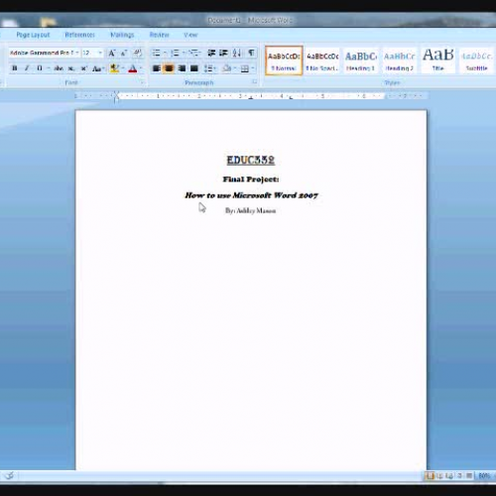Open the Mailings ribbon tab

122,35
